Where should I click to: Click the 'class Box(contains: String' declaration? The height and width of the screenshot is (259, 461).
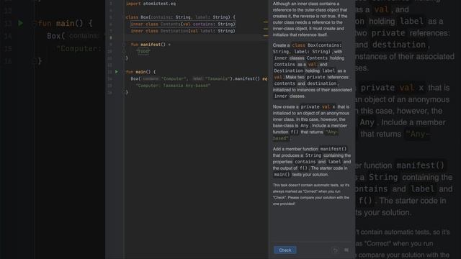181,17
